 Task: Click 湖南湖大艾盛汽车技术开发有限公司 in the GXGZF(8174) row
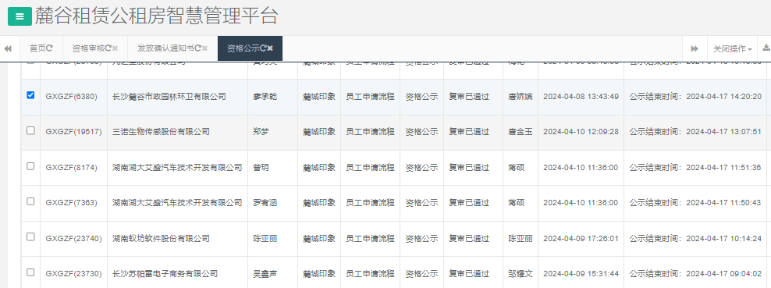177,168
